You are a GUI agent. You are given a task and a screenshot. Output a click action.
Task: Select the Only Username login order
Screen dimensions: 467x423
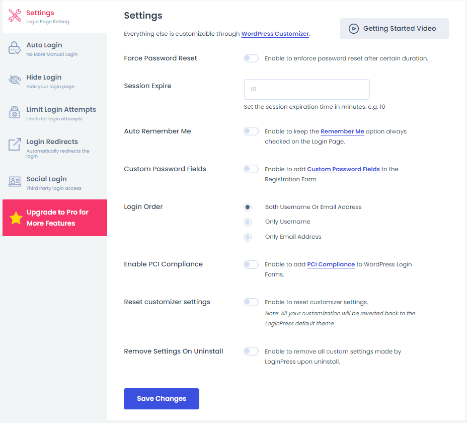[248, 222]
